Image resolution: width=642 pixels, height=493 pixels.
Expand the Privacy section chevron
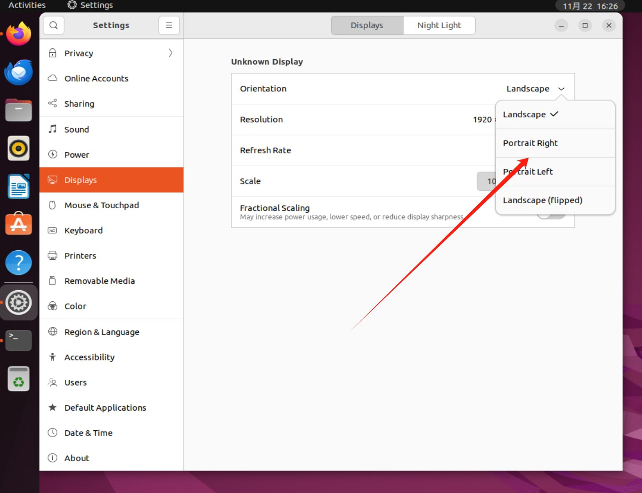pyautogui.click(x=170, y=53)
